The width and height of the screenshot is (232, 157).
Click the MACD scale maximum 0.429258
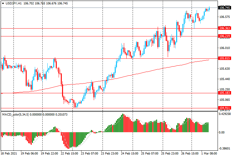[225, 114]
